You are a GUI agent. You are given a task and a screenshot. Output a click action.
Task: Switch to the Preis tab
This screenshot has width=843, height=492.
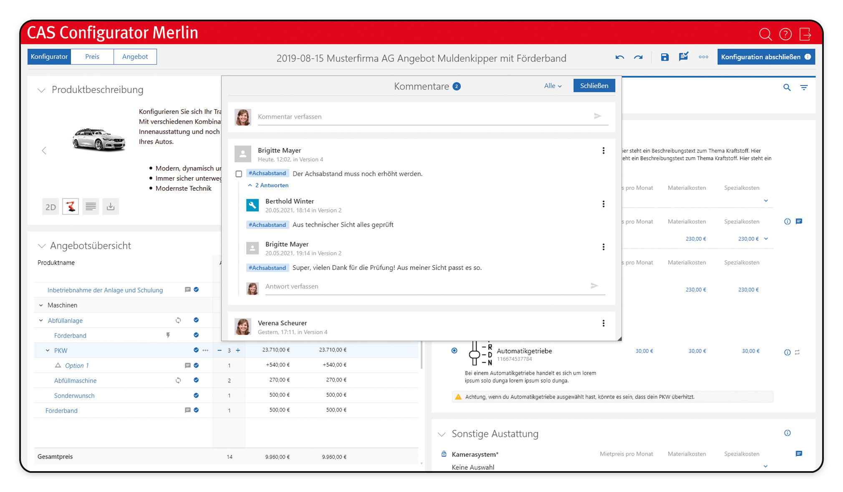[x=92, y=57]
